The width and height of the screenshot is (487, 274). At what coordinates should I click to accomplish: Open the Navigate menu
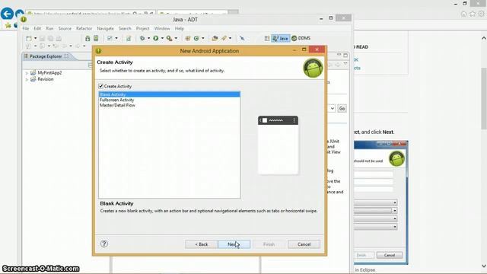click(x=105, y=28)
